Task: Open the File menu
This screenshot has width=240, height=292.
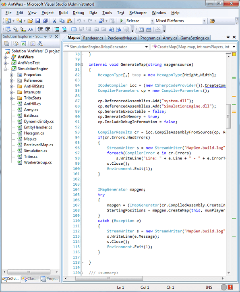Action: coord(8,12)
